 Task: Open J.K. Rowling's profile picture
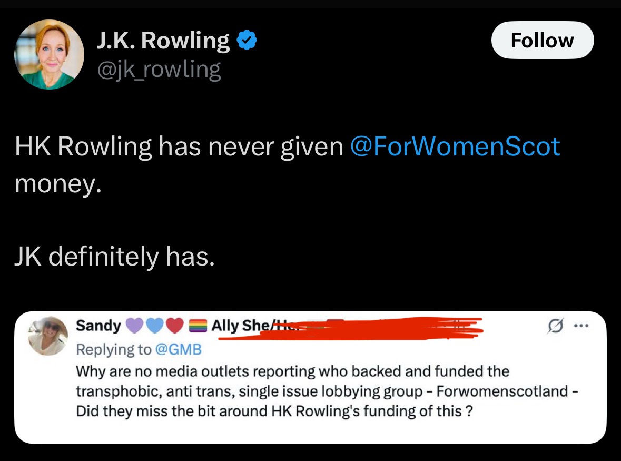(49, 54)
